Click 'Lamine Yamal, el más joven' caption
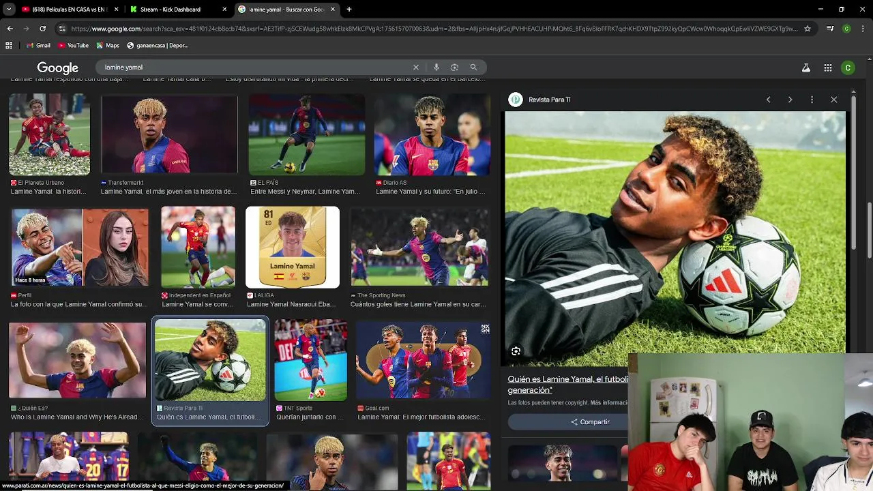This screenshot has height=491, width=873. point(169,192)
